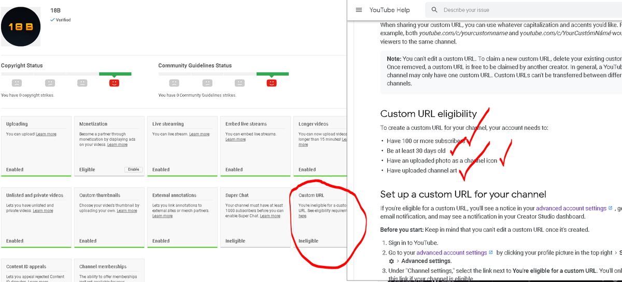The image size is (622, 282).
Task: Click the red smiley under Copyright Status
Action: pos(115,83)
